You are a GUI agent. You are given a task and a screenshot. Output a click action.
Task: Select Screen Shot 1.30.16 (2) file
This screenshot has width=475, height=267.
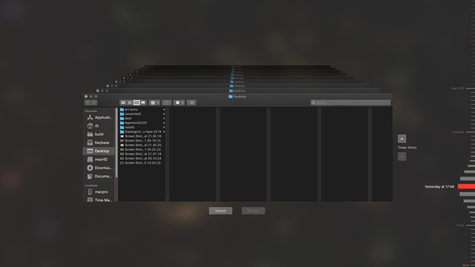[x=142, y=141]
